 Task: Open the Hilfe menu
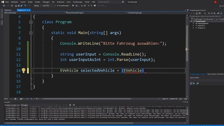(x=93, y=2)
